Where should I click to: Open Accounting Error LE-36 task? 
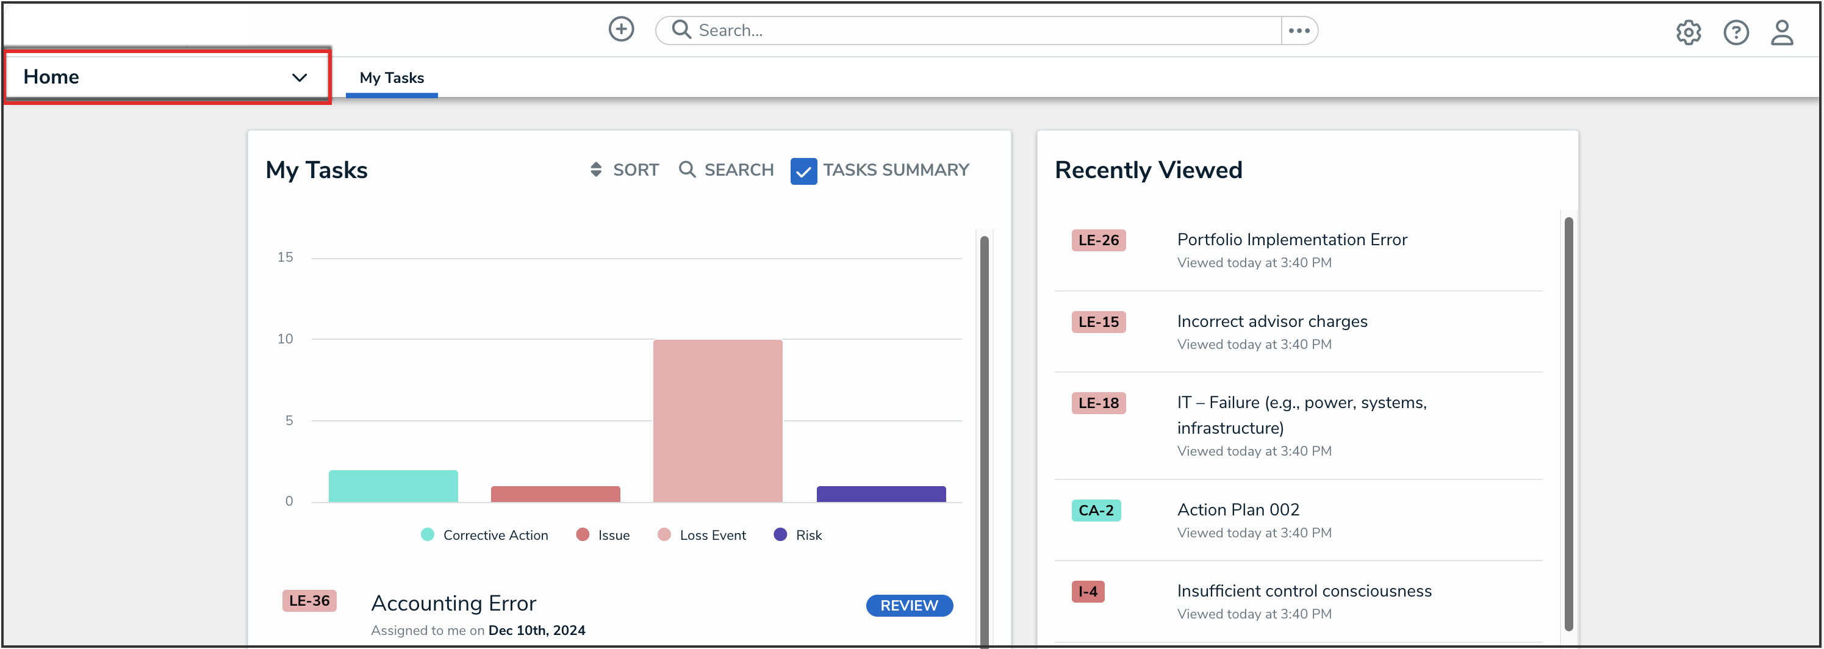pos(454,603)
